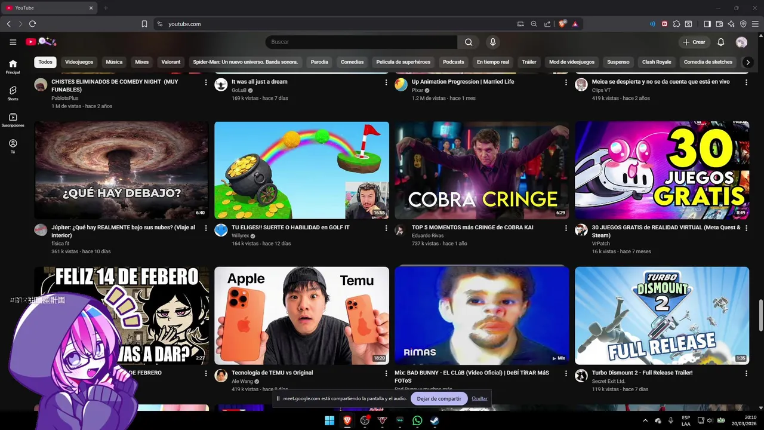Click the share page icon
The width and height of the screenshot is (764, 430).
coord(547,24)
